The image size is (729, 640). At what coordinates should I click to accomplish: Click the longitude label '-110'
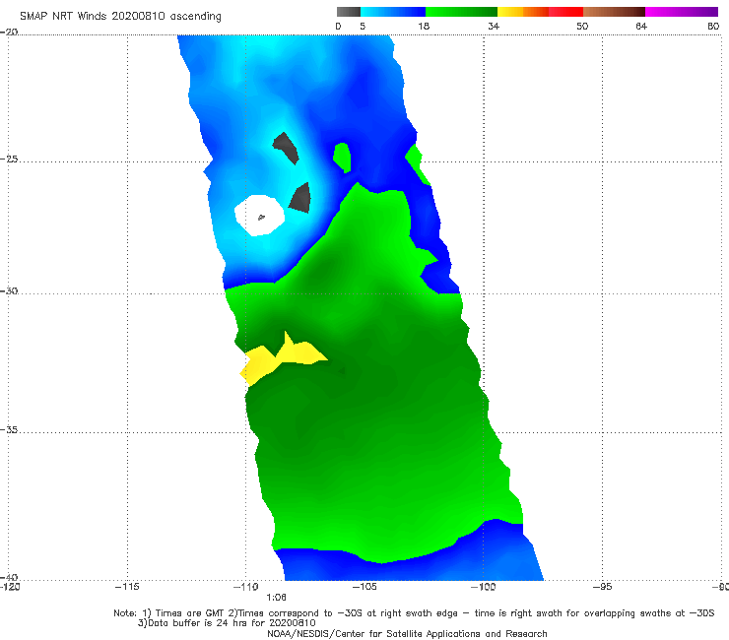(246, 587)
